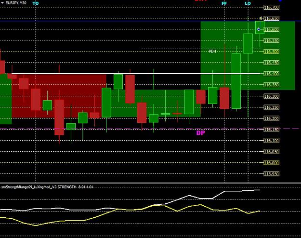Select the PDH previous day high label

[212, 51]
